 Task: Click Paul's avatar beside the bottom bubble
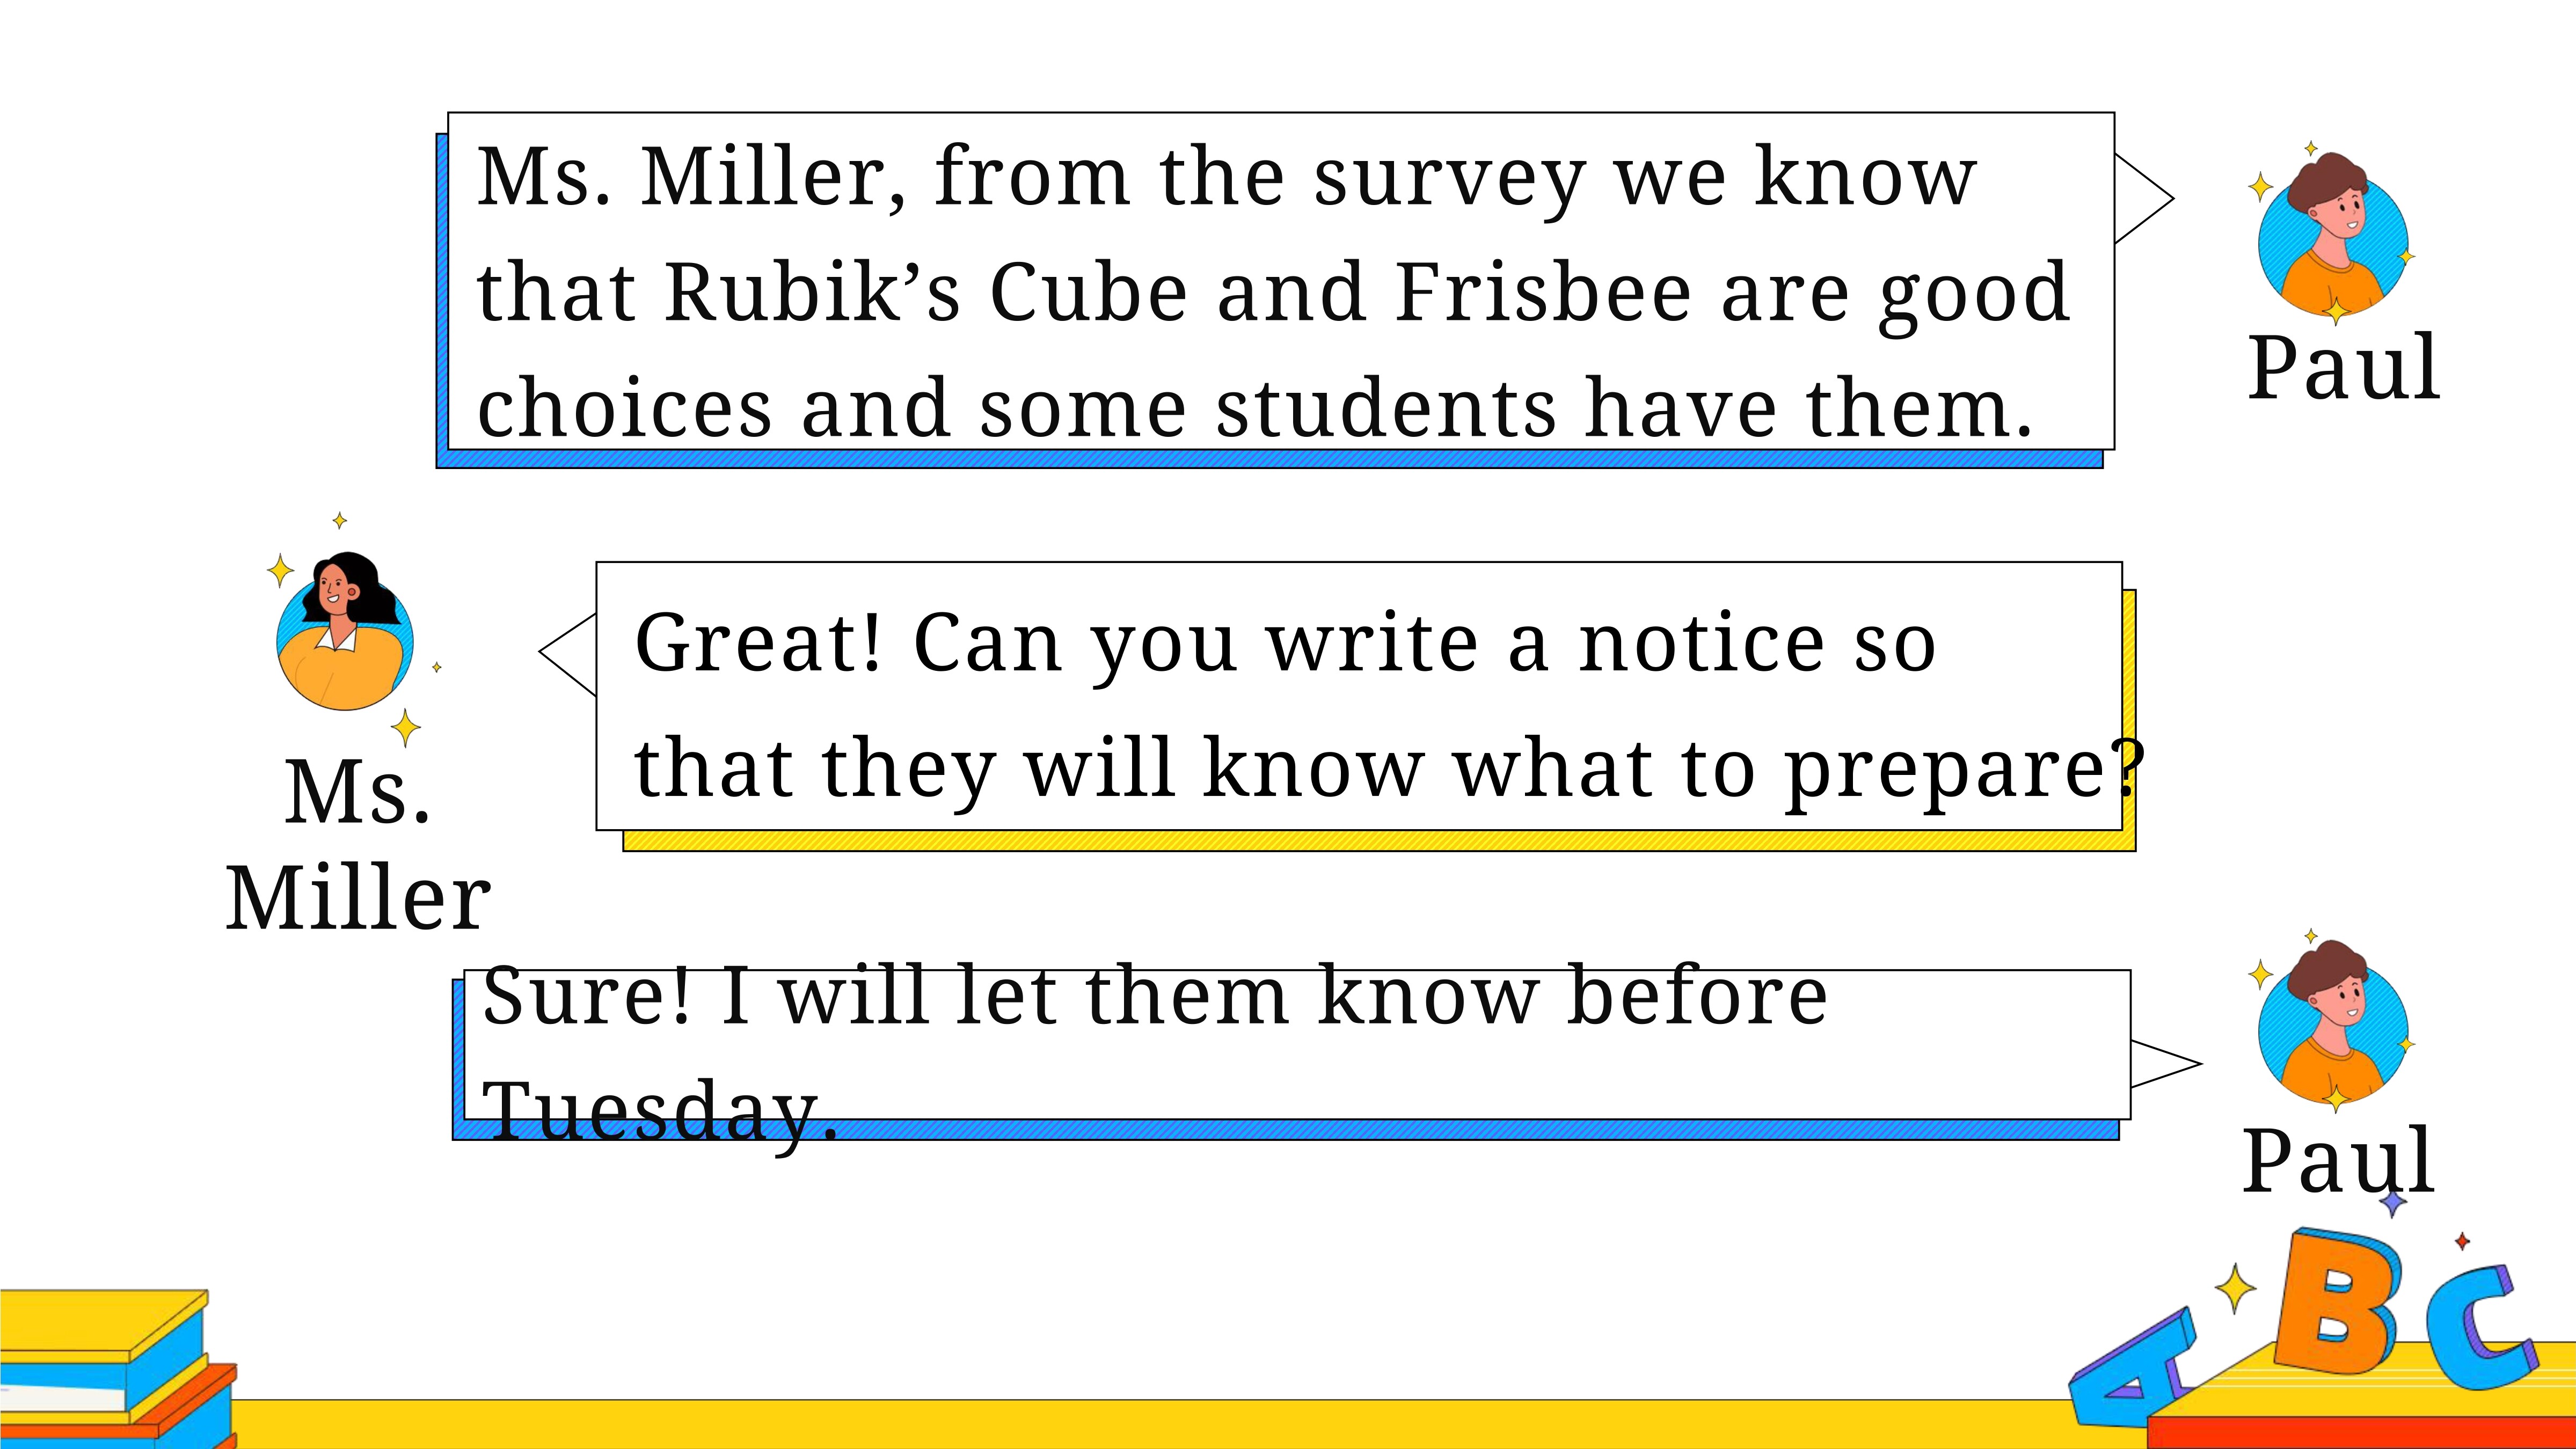[x=2332, y=1022]
